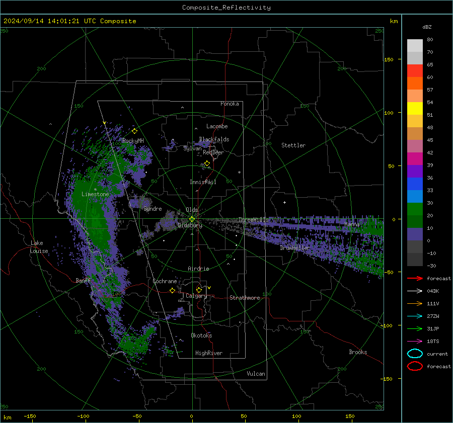
Task: Click the magenta 39-42 dBZ swatch
Action: pyautogui.click(x=415, y=159)
